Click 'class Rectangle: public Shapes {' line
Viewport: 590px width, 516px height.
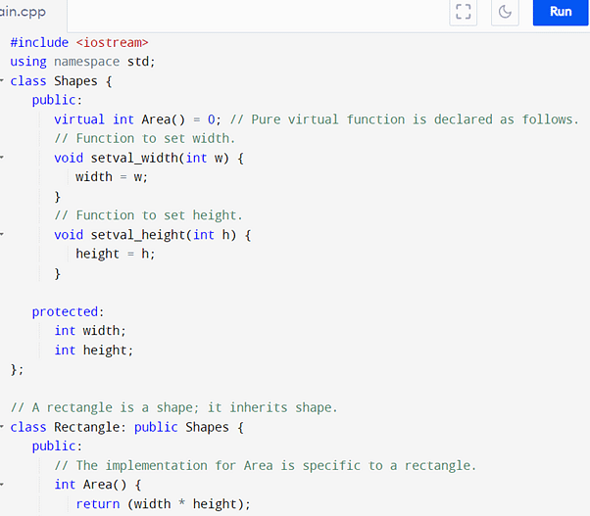[x=127, y=427]
